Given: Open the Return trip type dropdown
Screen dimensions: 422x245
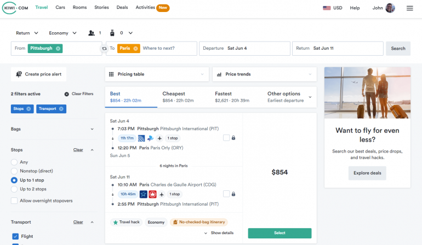Looking at the screenshot, I should point(27,33).
